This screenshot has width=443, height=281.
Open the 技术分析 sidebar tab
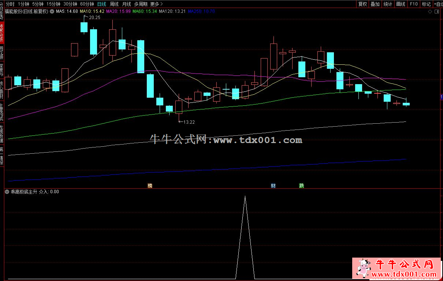pos(2,33)
